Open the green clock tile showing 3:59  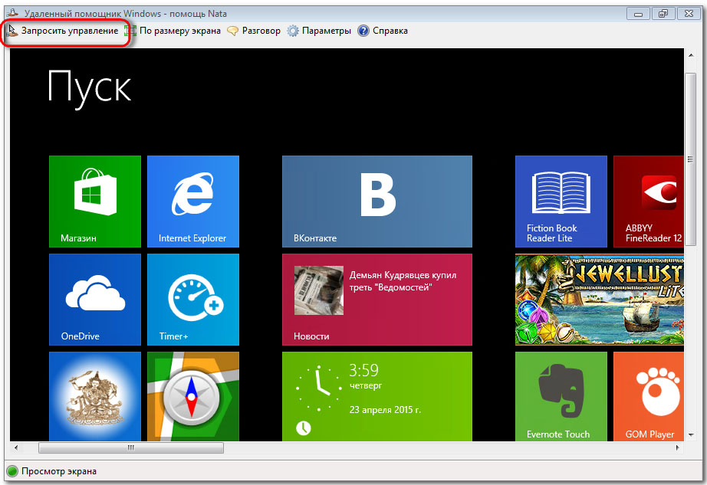coord(377,396)
